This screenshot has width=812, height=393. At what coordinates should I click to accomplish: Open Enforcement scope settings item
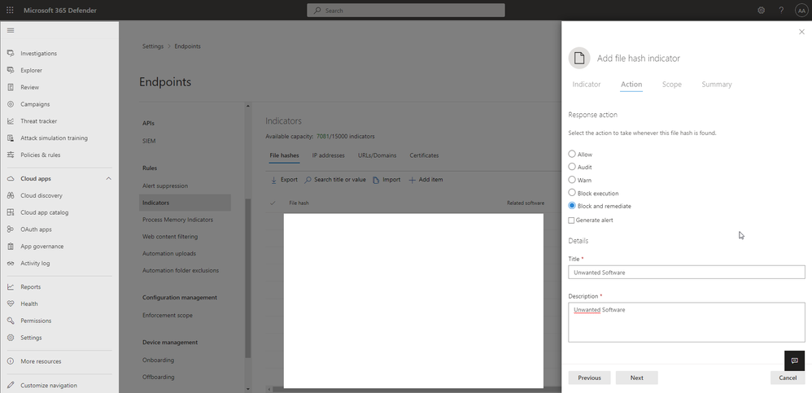168,316
